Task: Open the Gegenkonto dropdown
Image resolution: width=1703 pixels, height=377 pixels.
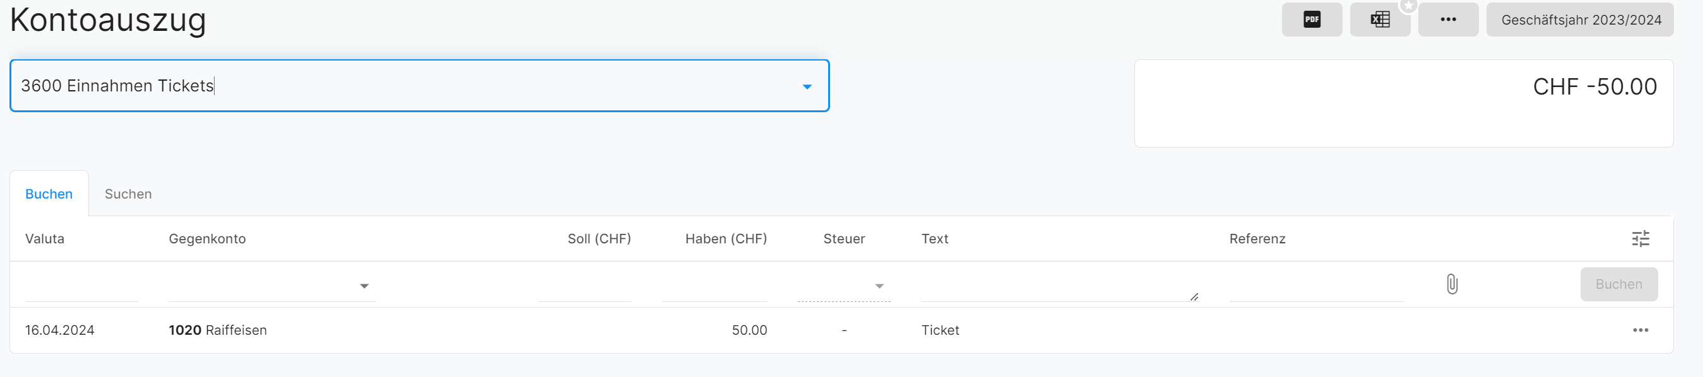Action: click(x=364, y=286)
